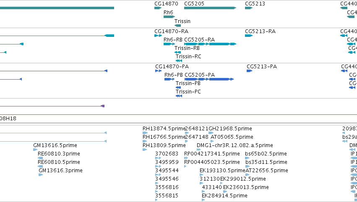The height and width of the screenshot is (202, 357).
Task: Click the Trissin-PB protein glyph
Action: 178,88
